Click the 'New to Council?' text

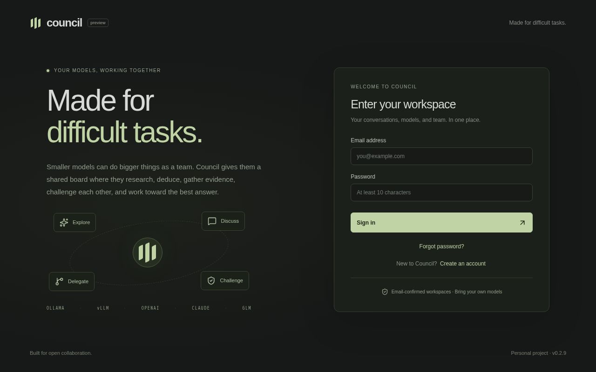417,264
